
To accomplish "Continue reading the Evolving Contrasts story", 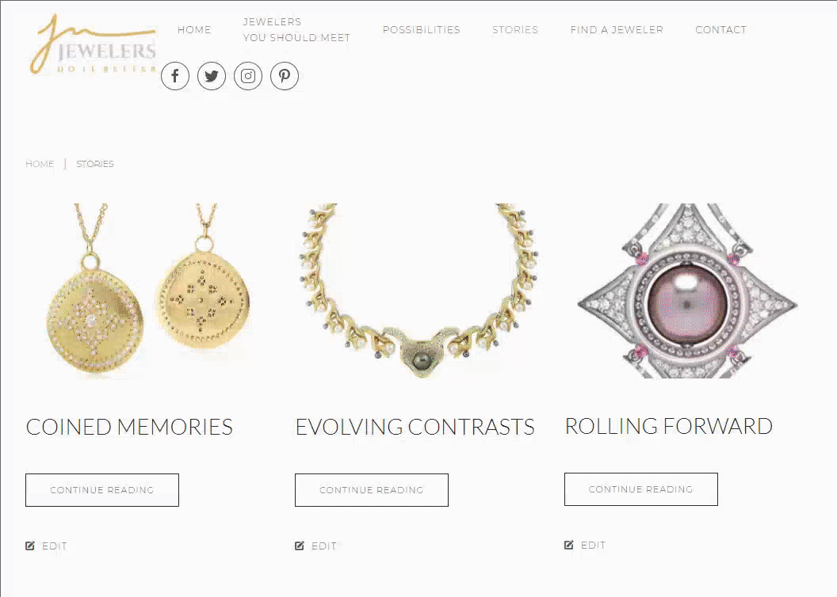I will [x=372, y=490].
